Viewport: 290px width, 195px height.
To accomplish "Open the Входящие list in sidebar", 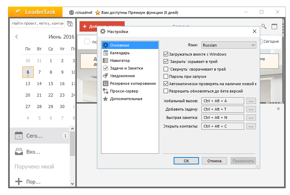I will (x=40, y=152).
